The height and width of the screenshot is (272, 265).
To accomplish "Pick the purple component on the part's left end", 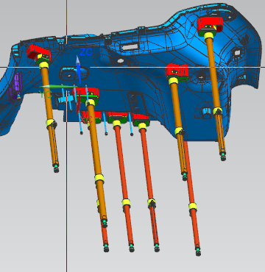I will coord(15,87).
